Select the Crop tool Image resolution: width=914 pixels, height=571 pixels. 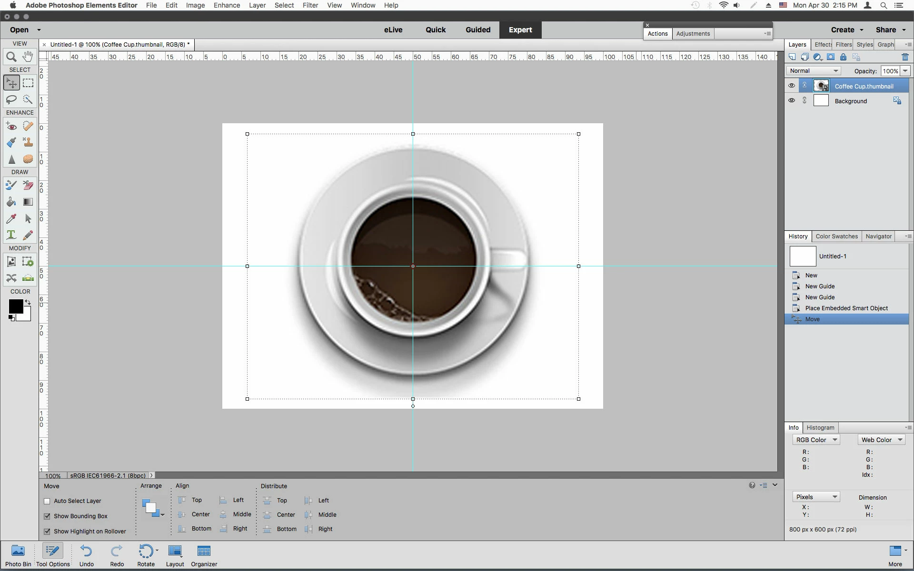click(11, 261)
